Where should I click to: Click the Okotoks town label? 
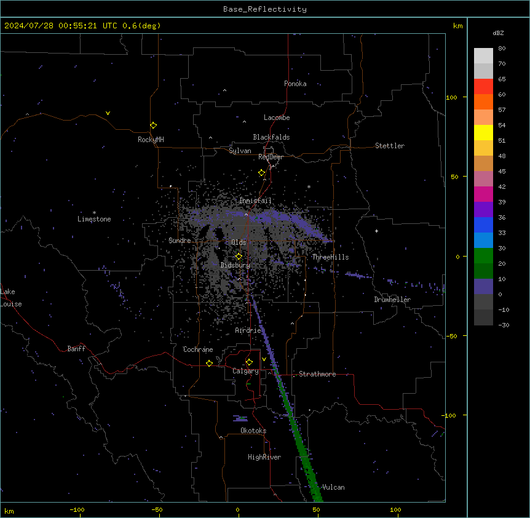coord(253,431)
